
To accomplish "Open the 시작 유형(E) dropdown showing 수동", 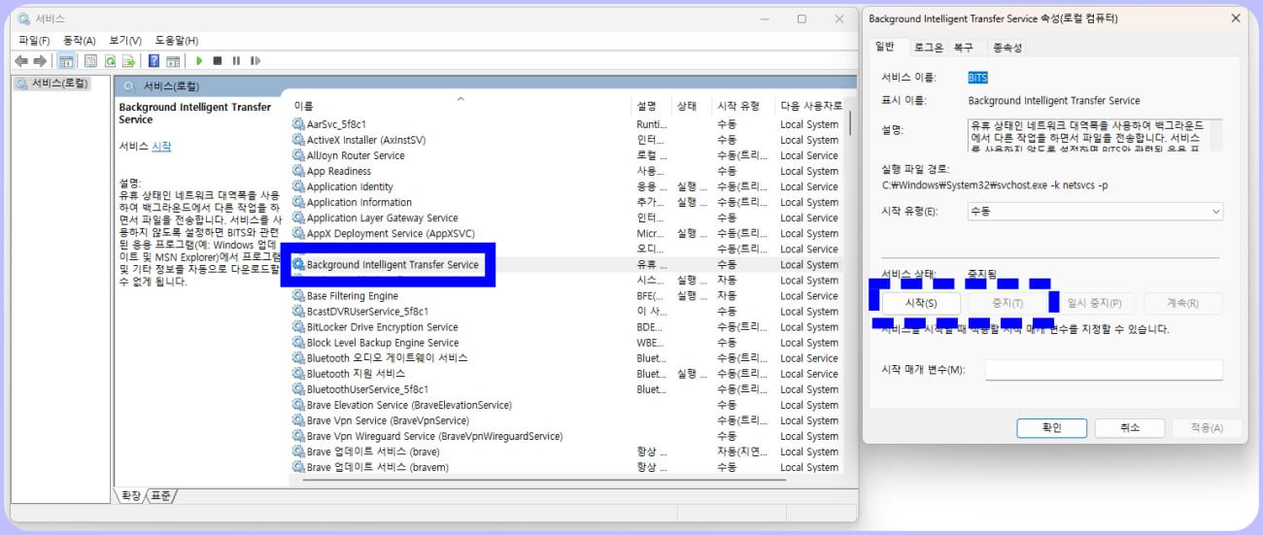I will [1095, 211].
